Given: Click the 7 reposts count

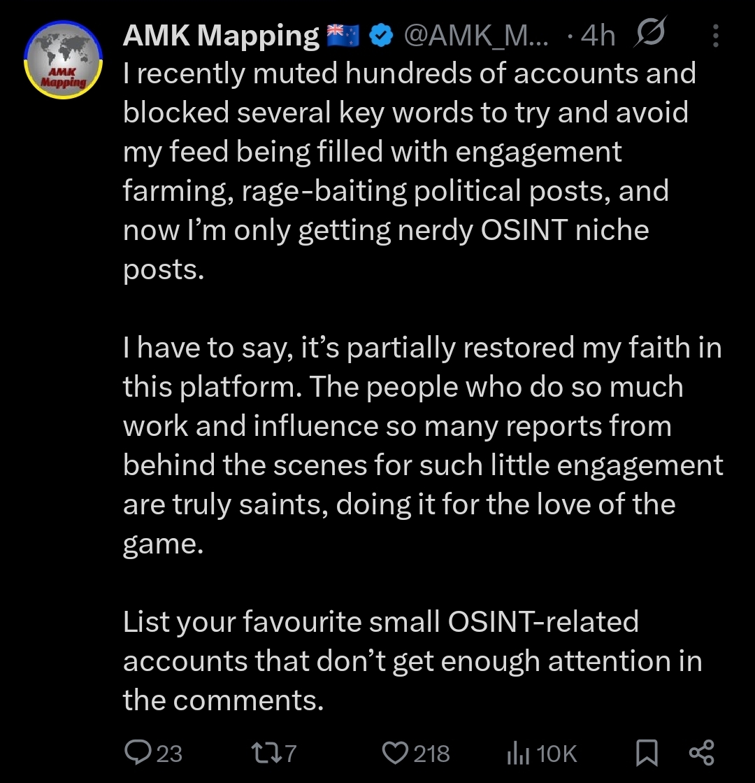Looking at the screenshot, I should (x=291, y=754).
